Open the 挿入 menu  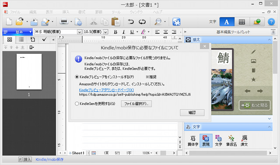point(66,12)
